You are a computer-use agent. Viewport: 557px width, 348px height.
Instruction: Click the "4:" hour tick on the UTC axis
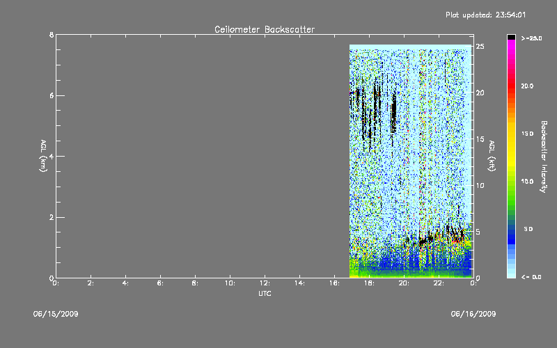pyautogui.click(x=125, y=283)
